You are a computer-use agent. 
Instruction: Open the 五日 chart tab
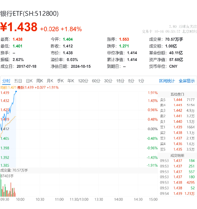(x=18, y=81)
